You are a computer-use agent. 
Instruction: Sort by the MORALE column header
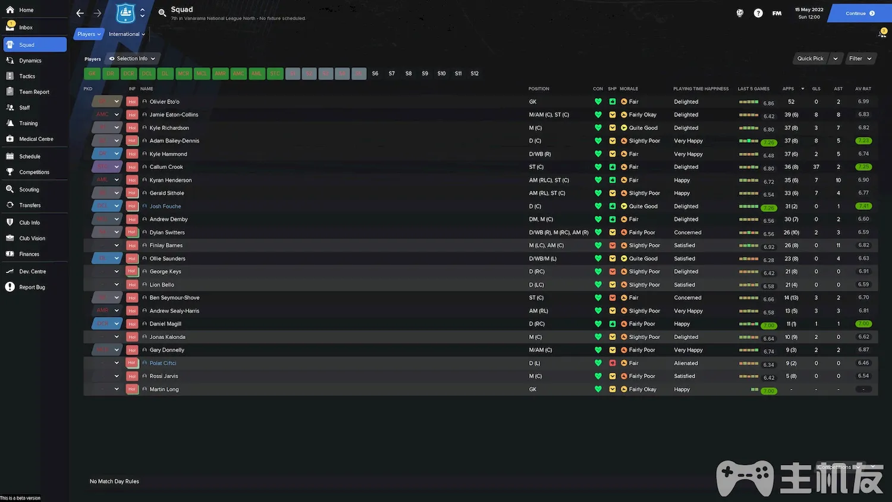(x=629, y=89)
